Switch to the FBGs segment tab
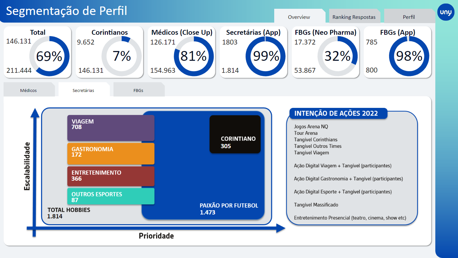The height and width of the screenshot is (258, 458). click(x=138, y=90)
